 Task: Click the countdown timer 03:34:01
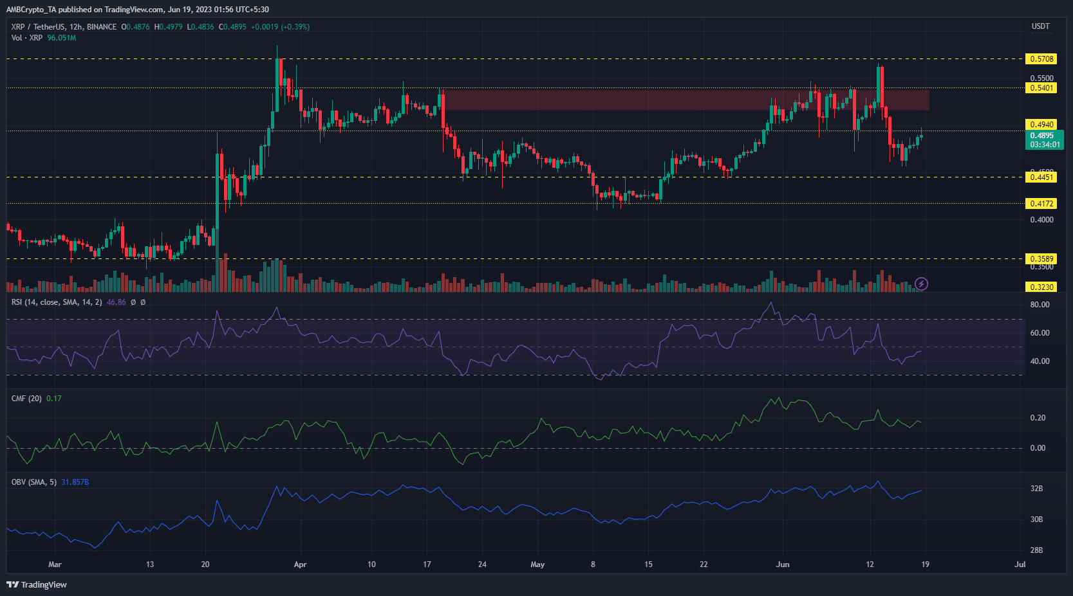click(x=1044, y=145)
